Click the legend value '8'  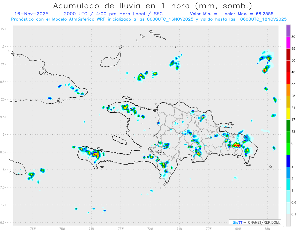click(x=292, y=143)
